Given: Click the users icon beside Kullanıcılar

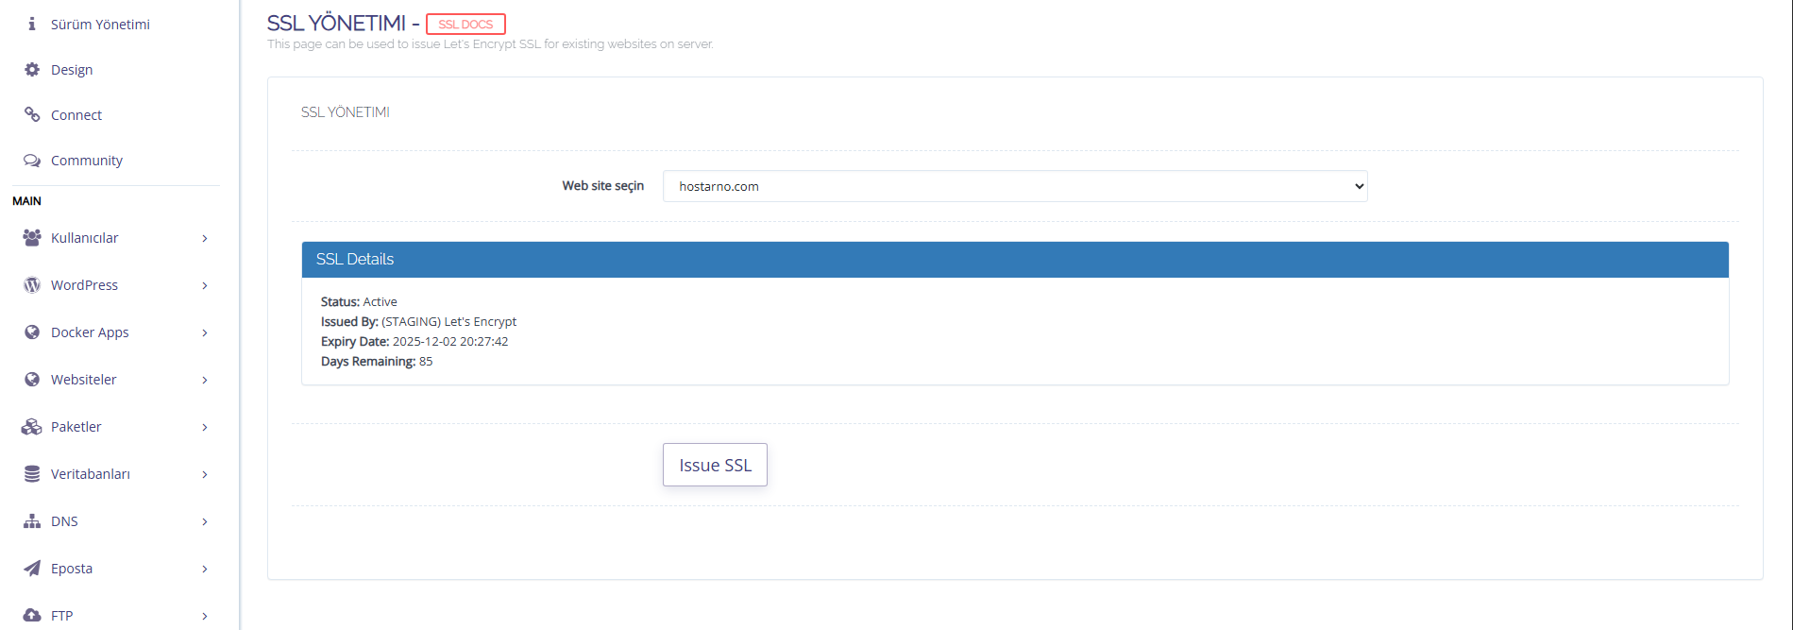Looking at the screenshot, I should pos(32,237).
